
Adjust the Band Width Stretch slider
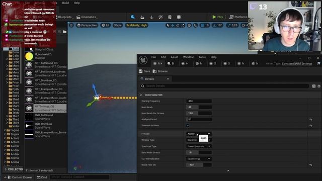point(199,152)
